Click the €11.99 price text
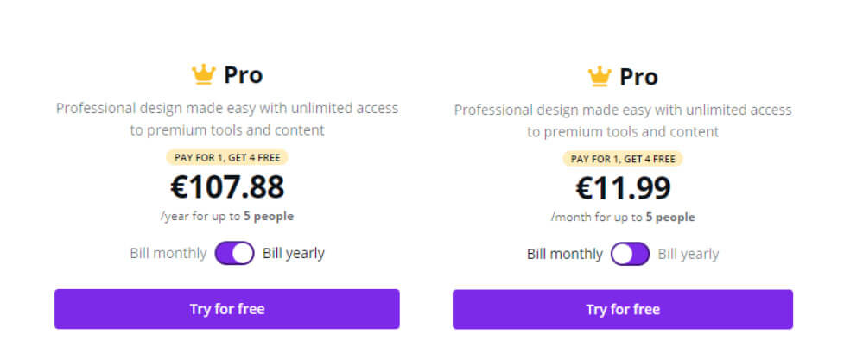Screen dimensions: 844x347 pos(623,188)
